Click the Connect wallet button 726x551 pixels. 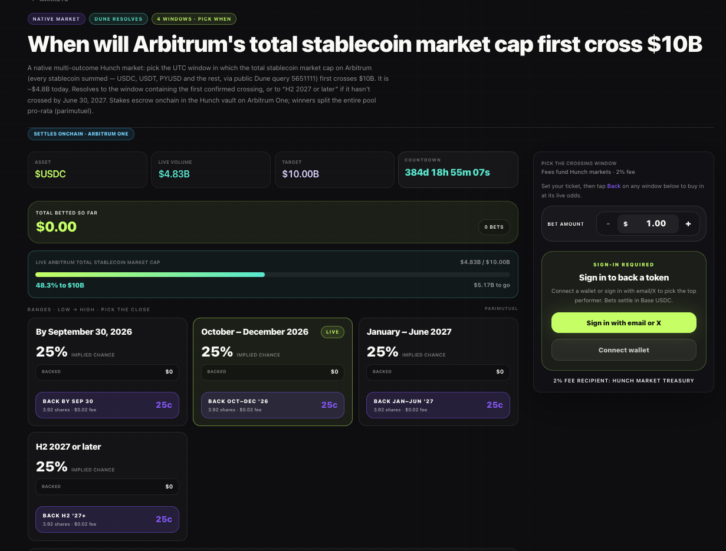[x=623, y=350]
